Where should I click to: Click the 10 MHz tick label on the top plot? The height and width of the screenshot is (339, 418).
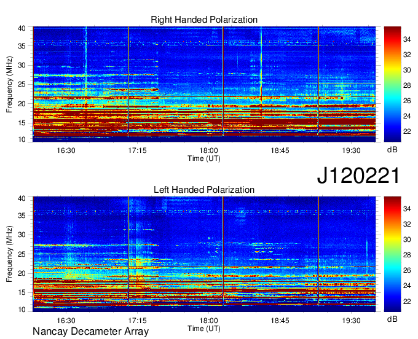click(22, 139)
